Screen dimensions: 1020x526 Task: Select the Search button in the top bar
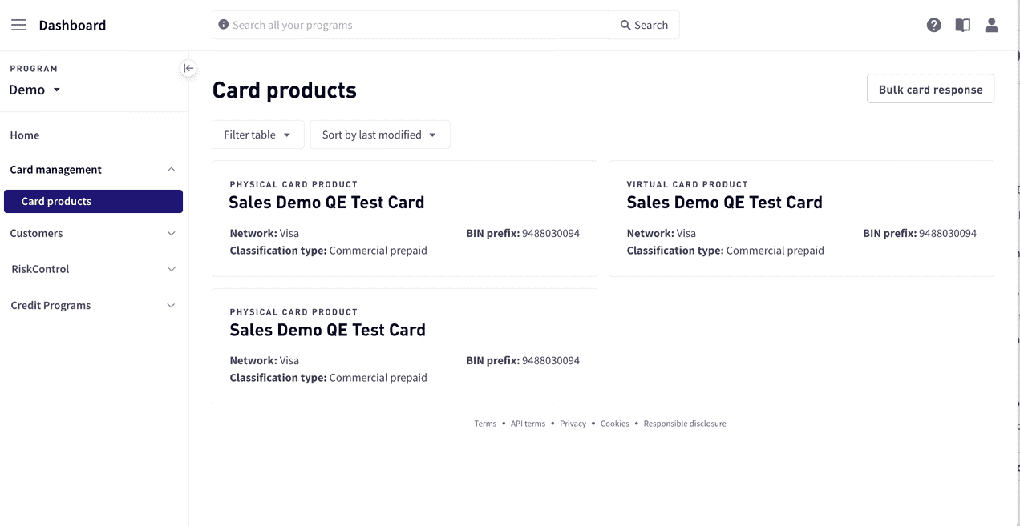(x=644, y=25)
